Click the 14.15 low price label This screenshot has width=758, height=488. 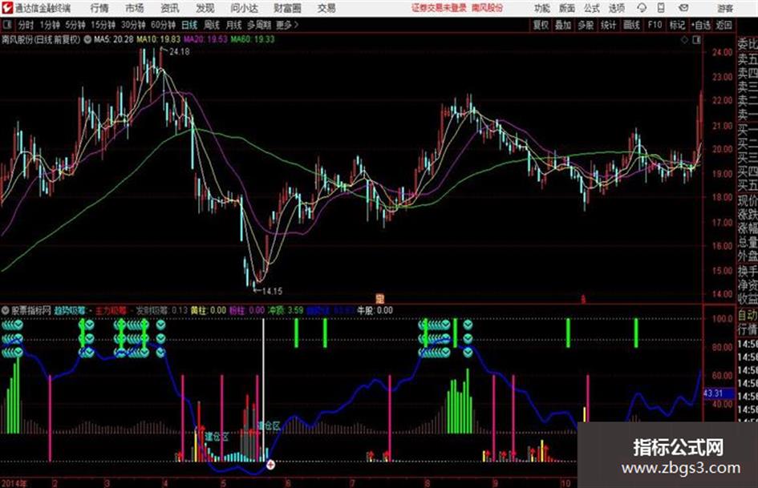point(272,292)
